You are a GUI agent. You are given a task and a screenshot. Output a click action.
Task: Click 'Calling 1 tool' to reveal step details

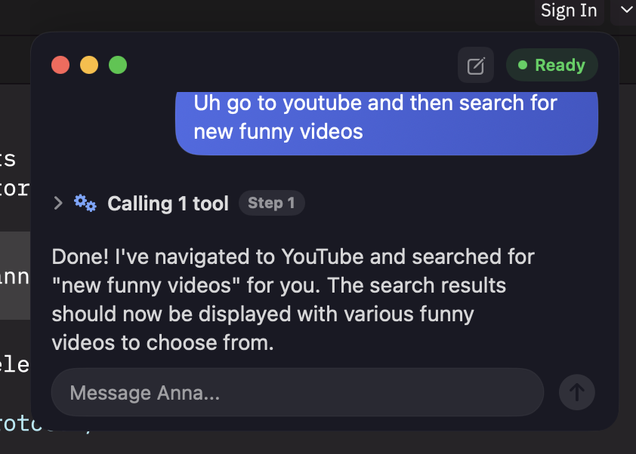(x=168, y=203)
